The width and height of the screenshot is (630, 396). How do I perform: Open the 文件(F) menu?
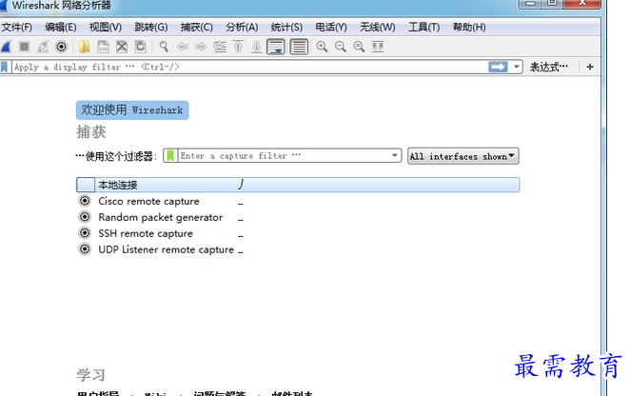[x=17, y=28]
